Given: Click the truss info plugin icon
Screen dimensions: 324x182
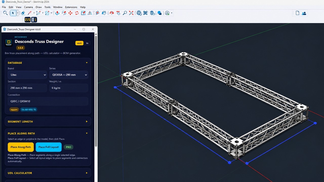Looking at the screenshot, I should [34, 20].
